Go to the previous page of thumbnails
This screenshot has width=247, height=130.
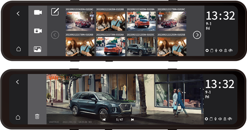[55, 35]
